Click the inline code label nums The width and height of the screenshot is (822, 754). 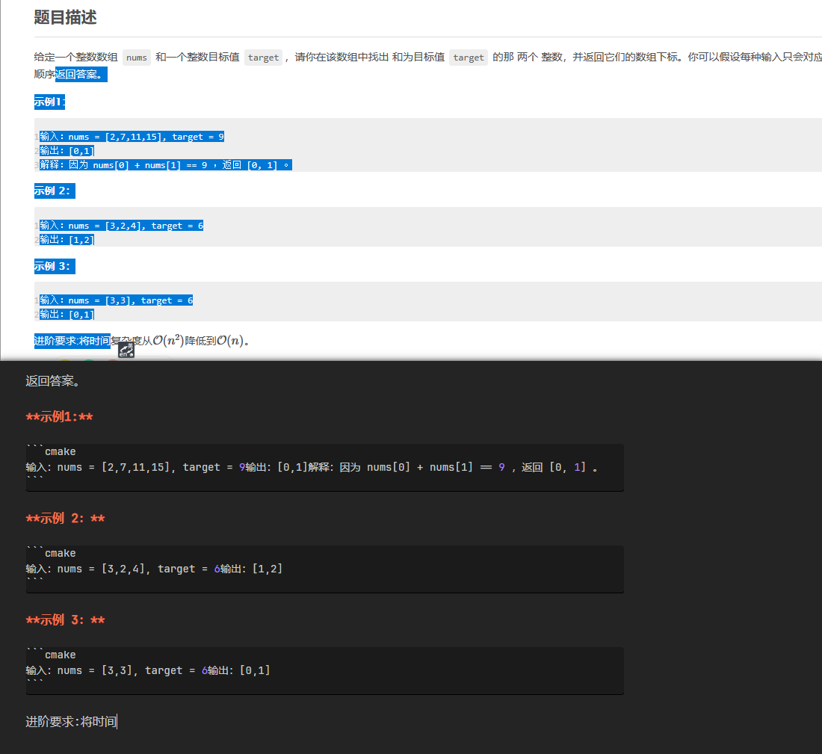point(137,57)
